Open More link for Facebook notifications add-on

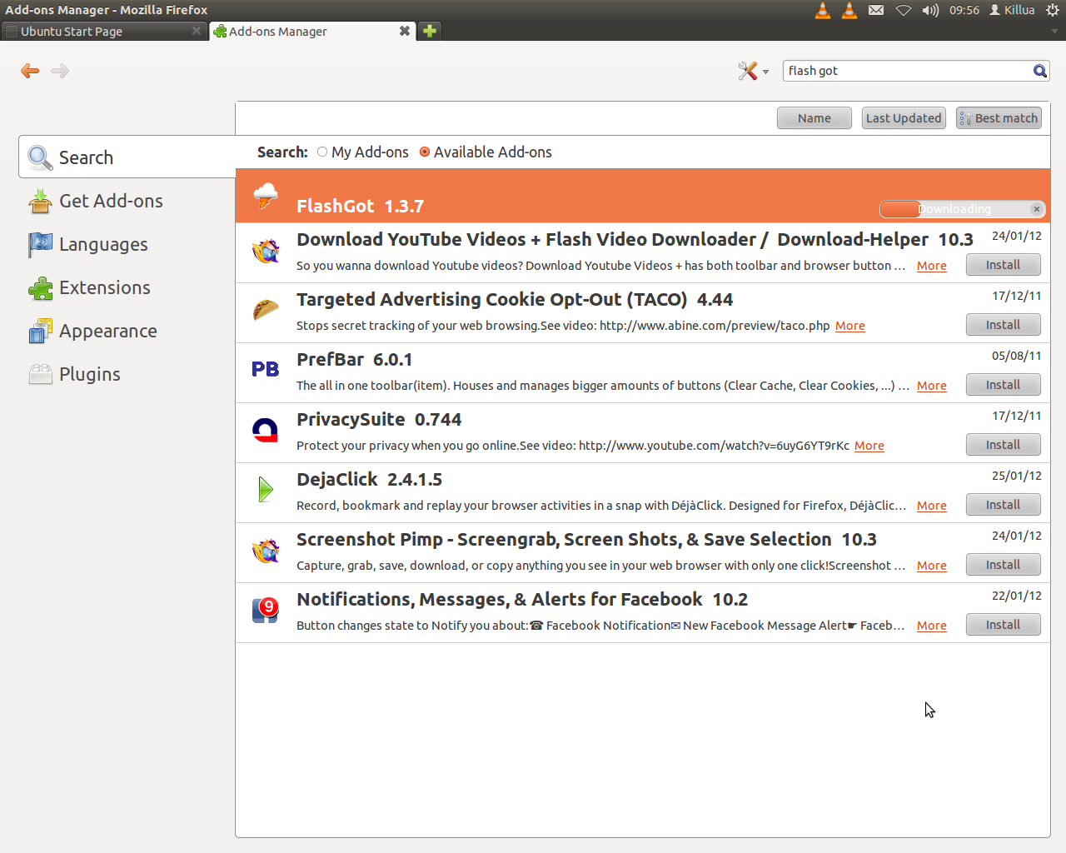tap(932, 626)
